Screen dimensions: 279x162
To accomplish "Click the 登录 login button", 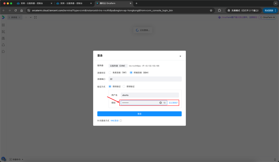I will click(x=139, y=114).
